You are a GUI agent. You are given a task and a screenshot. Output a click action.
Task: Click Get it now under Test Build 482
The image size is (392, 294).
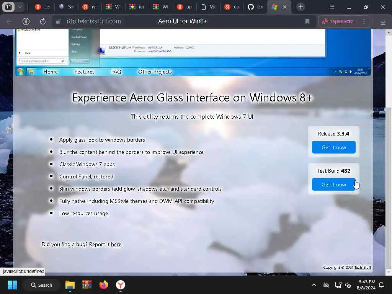334,185
